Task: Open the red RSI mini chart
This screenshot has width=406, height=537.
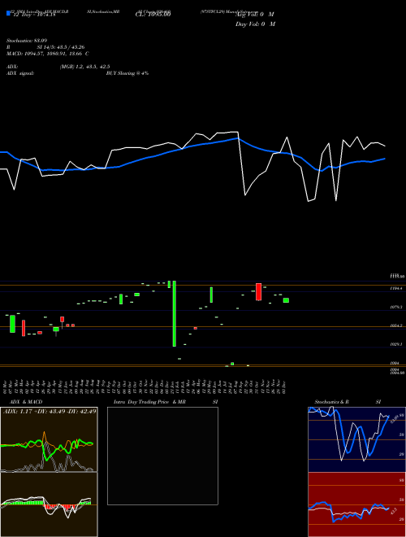Action: pos(356,504)
